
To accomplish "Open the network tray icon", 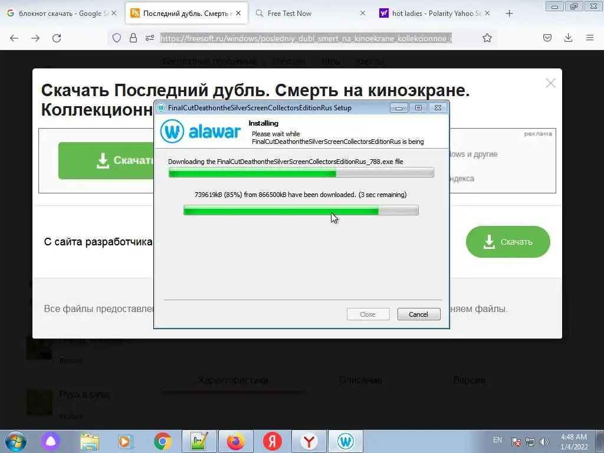I will pyautogui.click(x=530, y=441).
